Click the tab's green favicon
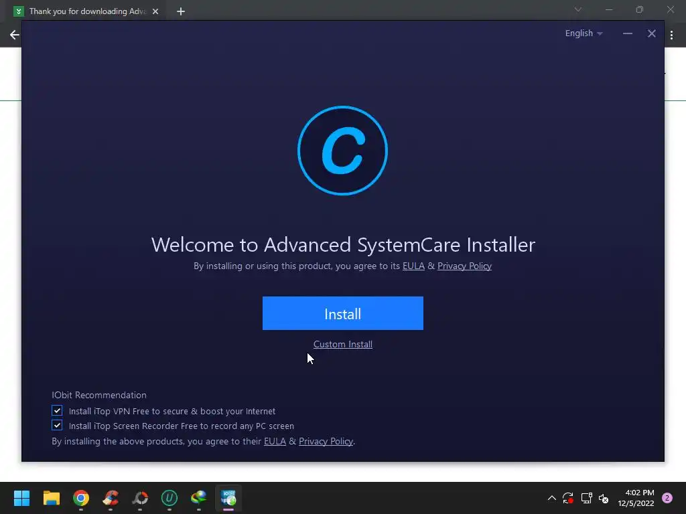This screenshot has height=514, width=686. pyautogui.click(x=18, y=11)
